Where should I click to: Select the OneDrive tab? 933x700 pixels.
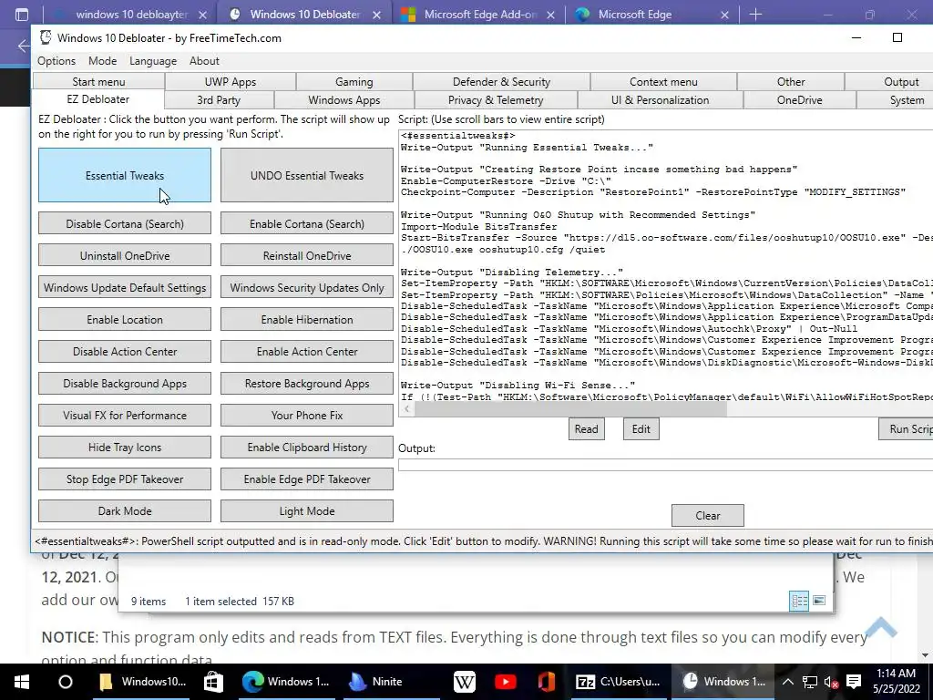tap(799, 100)
